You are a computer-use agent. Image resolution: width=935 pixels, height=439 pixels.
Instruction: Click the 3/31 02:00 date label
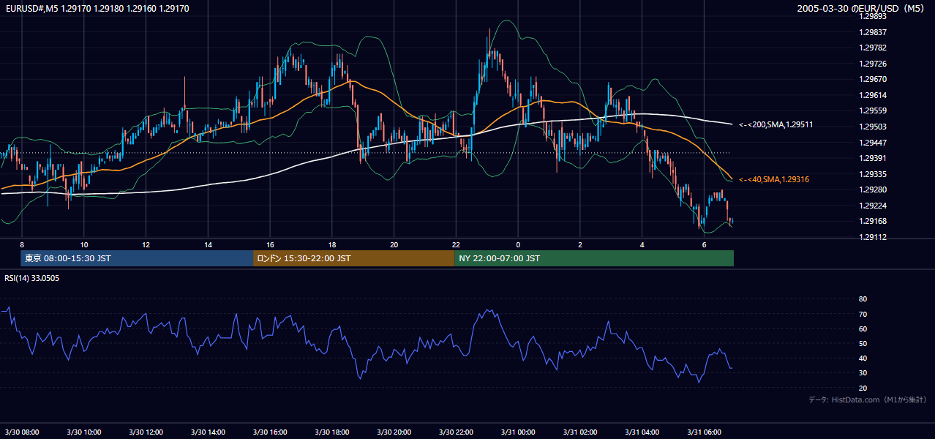pyautogui.click(x=580, y=432)
